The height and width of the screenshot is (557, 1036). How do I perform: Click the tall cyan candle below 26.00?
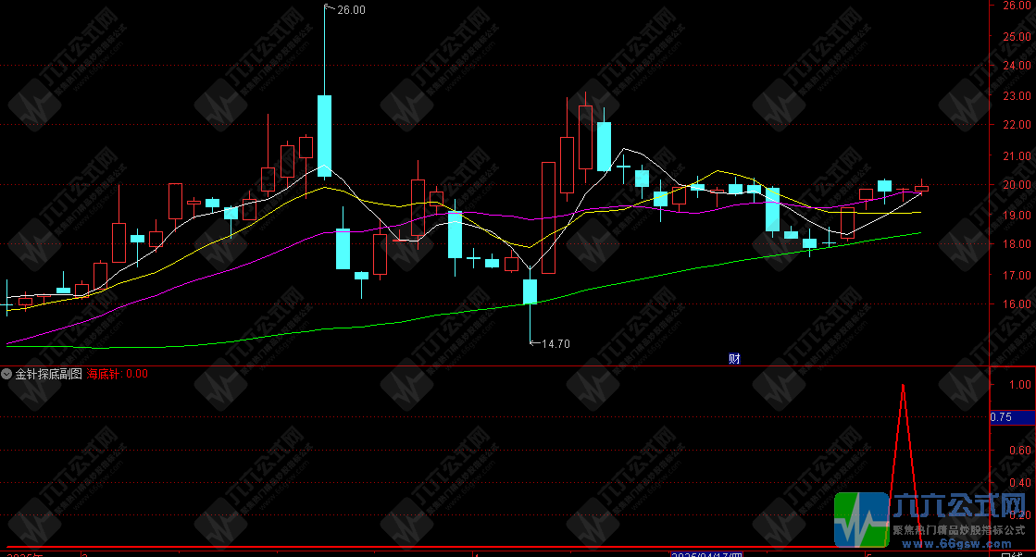(x=324, y=135)
